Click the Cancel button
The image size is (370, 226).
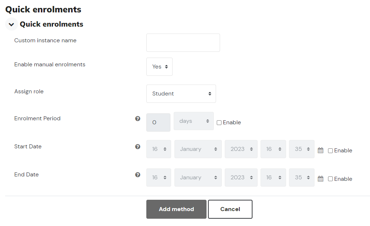click(x=230, y=209)
